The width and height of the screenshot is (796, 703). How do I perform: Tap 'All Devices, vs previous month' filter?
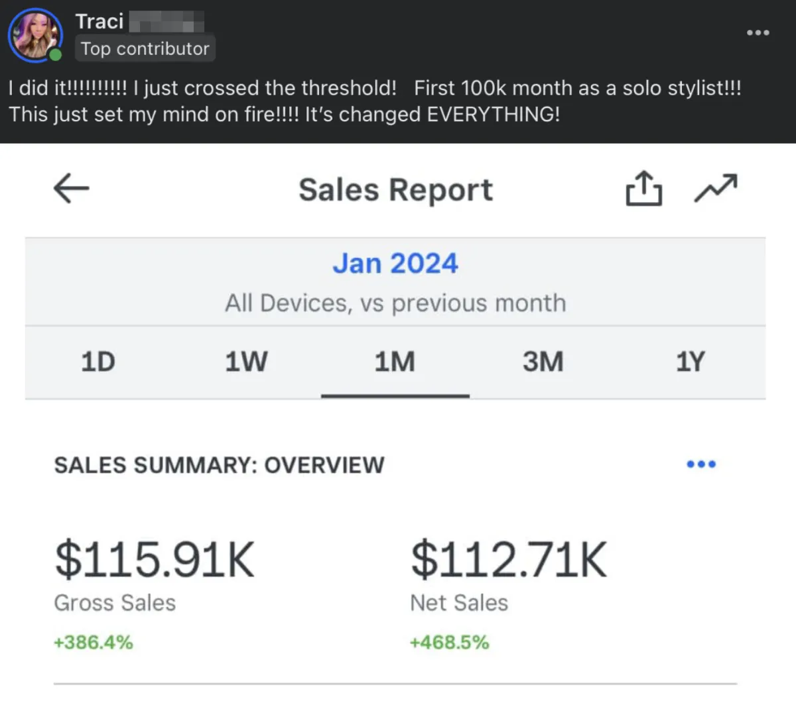395,303
